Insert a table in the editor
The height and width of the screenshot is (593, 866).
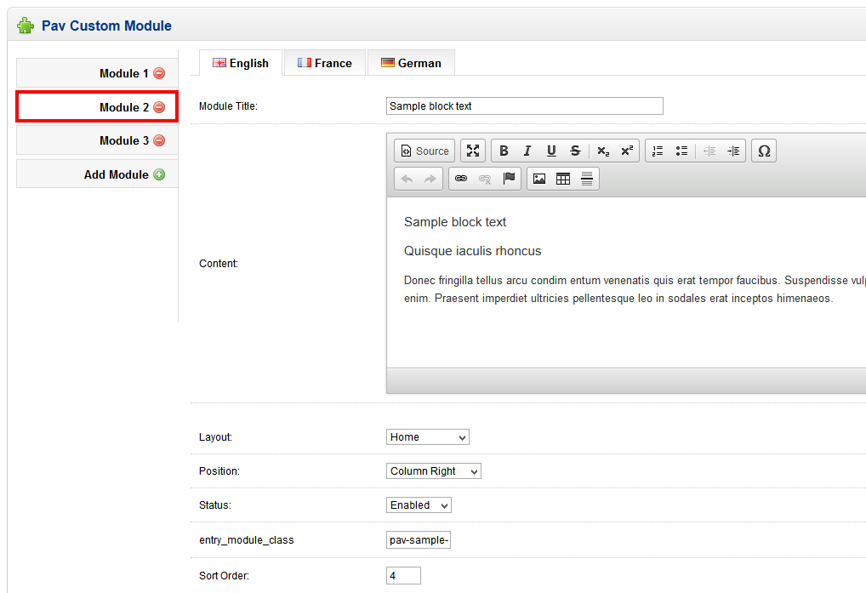[563, 179]
